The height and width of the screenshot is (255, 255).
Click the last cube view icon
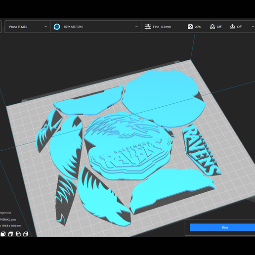coord(26,234)
